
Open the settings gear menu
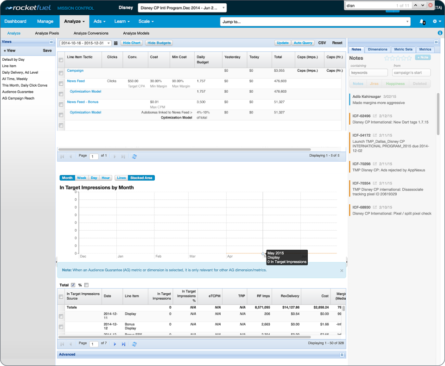(x=437, y=21)
